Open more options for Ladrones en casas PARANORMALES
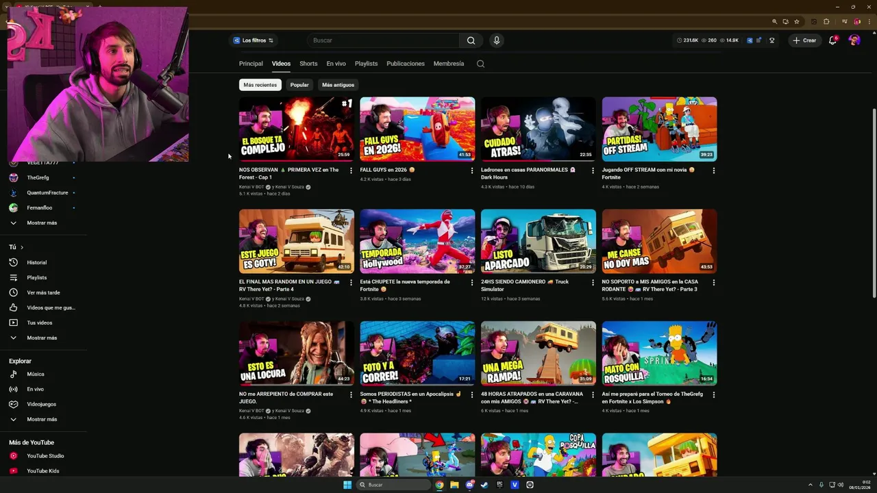The image size is (877, 493). point(593,170)
